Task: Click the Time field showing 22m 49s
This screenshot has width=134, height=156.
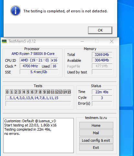Action: pos(102,92)
